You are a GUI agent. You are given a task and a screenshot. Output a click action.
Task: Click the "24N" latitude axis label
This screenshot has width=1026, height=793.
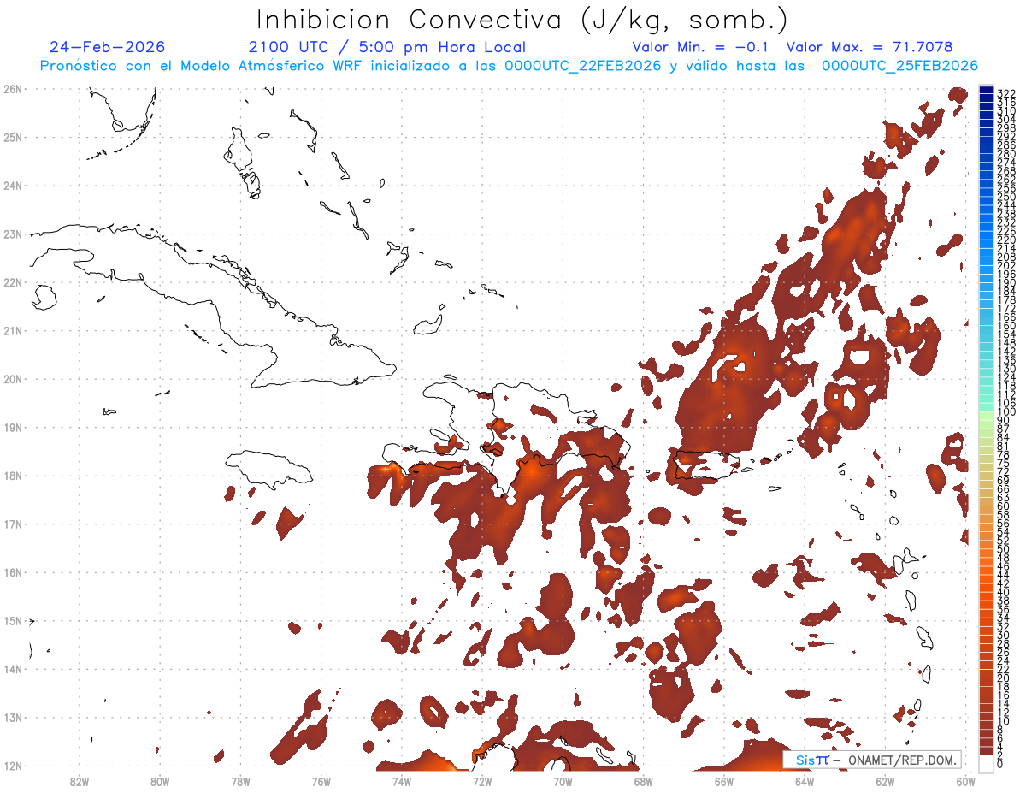click(12, 186)
